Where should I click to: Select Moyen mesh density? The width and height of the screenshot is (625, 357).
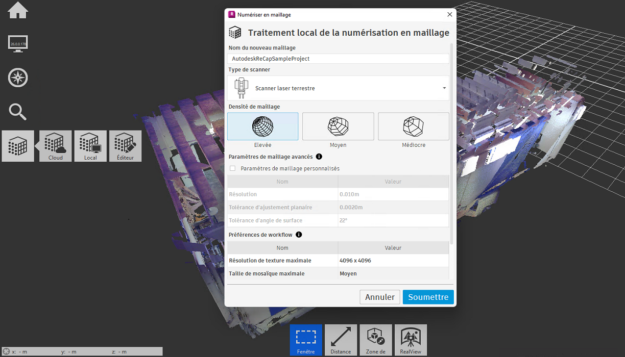click(x=338, y=126)
